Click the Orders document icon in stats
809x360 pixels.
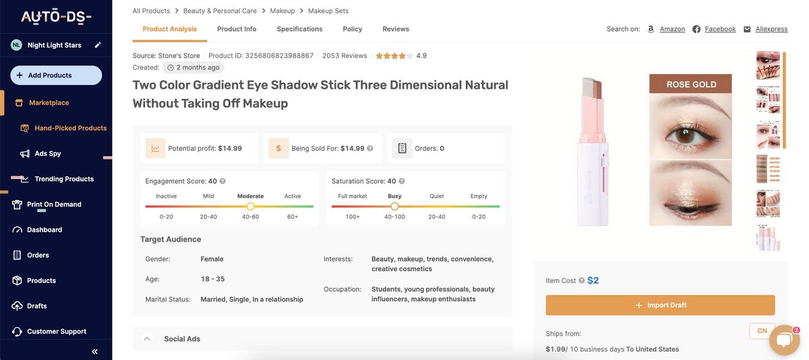tap(402, 148)
